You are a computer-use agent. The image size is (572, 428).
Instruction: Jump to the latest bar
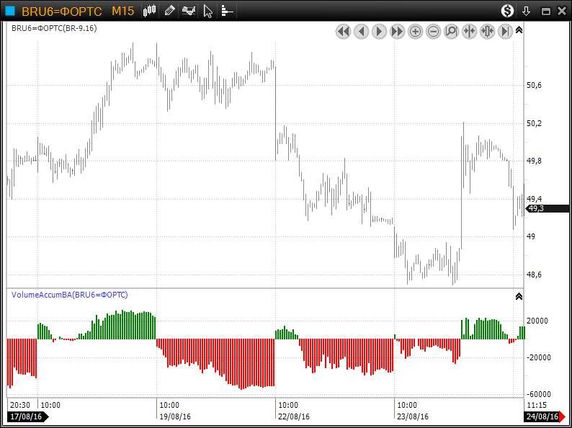(505, 31)
